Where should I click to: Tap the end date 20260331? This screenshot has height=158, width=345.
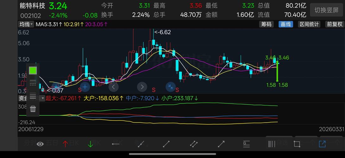coord(332,129)
